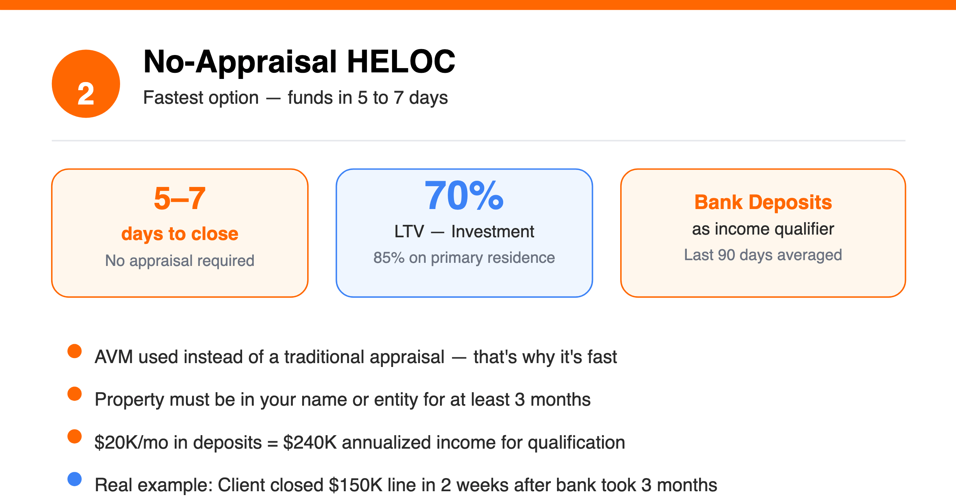The height and width of the screenshot is (504, 956).
Task: Click the orange bullet beside Property requirement
Action: [74, 394]
